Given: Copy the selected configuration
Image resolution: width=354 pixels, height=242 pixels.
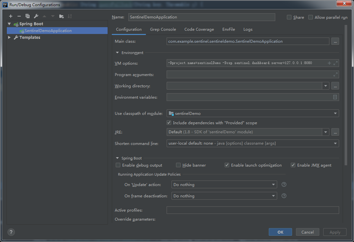Looking at the screenshot, I should point(28,16).
